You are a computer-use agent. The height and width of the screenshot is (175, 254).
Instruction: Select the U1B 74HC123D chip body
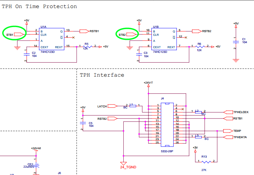(164, 39)
